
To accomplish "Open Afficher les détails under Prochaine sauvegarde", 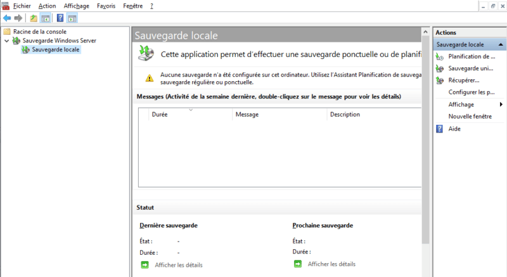I will (331, 264).
